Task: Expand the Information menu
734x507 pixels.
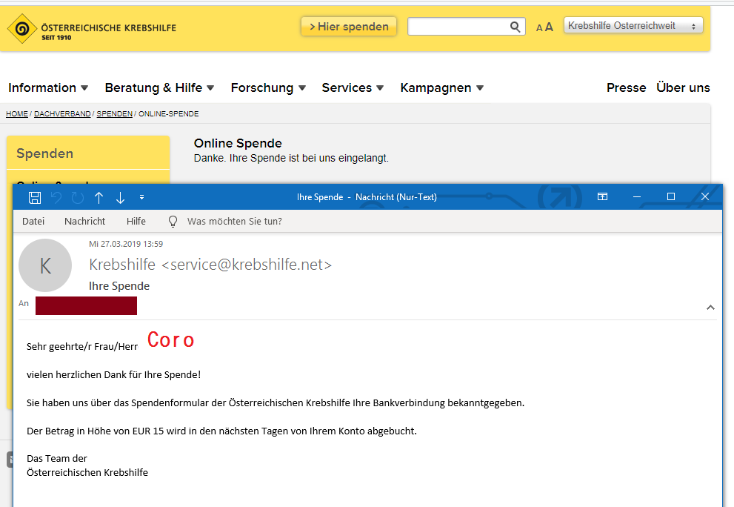Action: [48, 87]
